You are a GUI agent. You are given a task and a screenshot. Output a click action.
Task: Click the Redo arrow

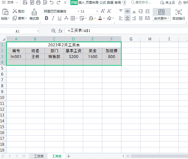tap(58, 2)
